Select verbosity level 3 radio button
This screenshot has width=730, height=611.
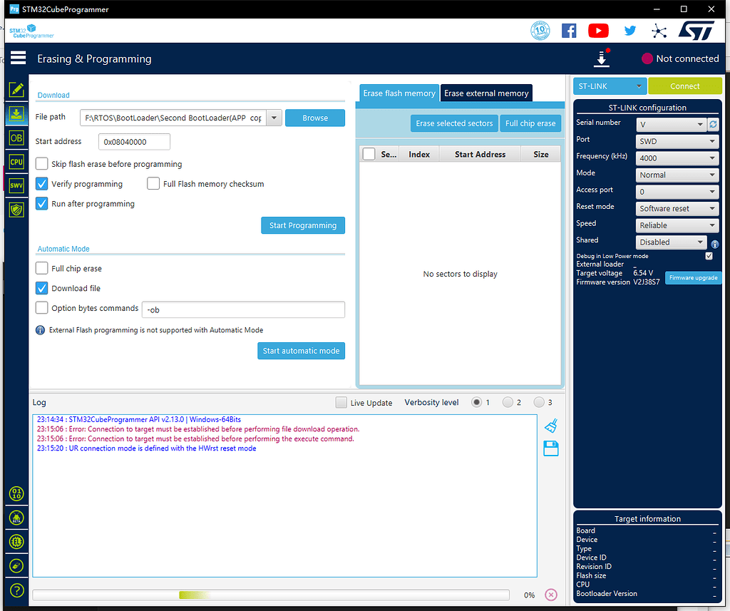[x=539, y=402]
